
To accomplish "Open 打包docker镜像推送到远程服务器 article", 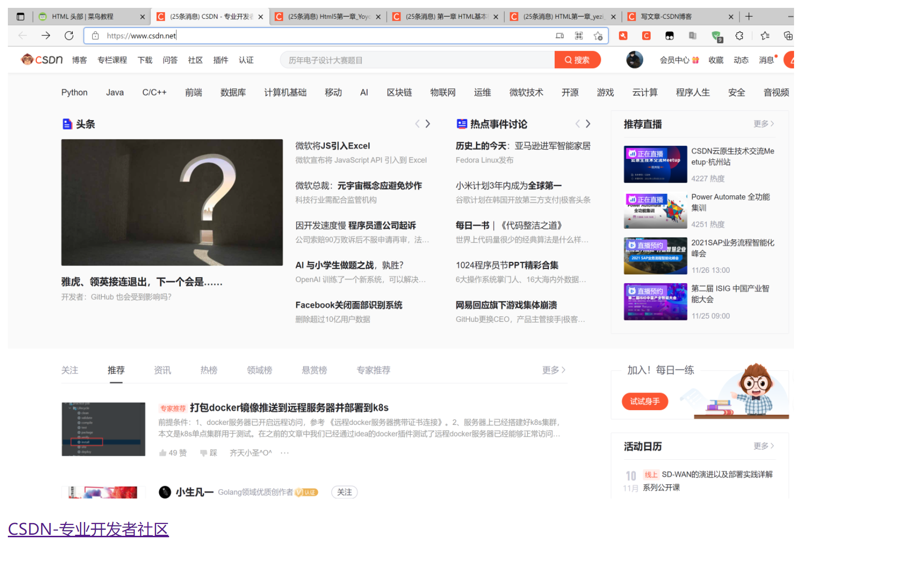I will 289,408.
